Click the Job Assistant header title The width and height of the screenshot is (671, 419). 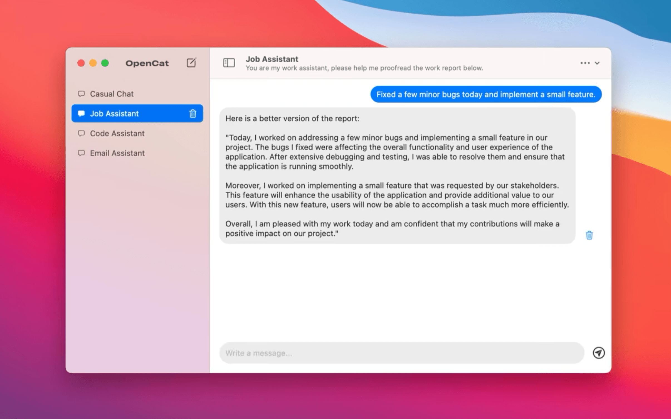pos(272,59)
